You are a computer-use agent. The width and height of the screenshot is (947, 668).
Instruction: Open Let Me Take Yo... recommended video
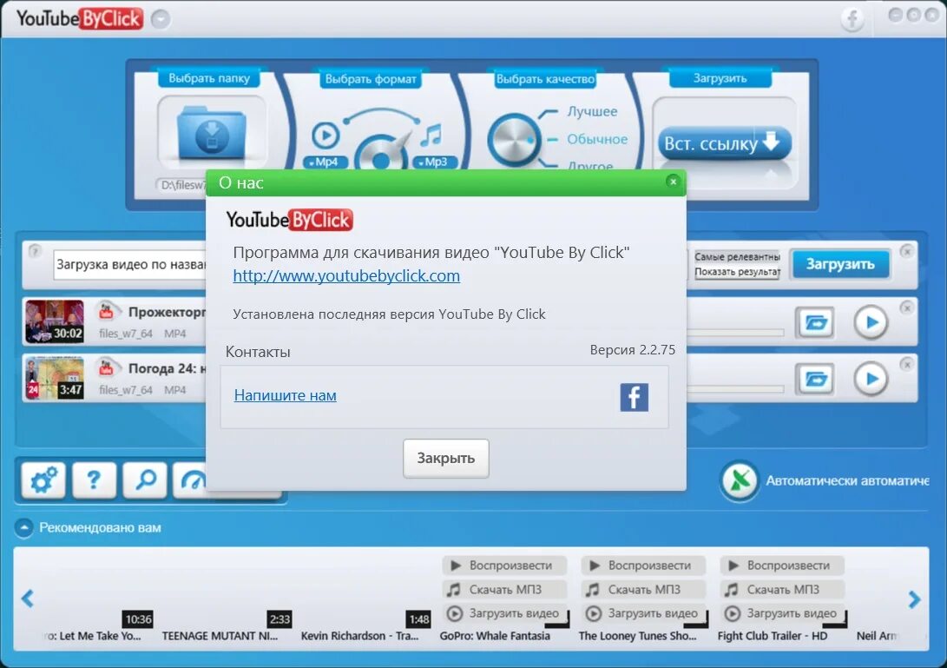coord(92,636)
